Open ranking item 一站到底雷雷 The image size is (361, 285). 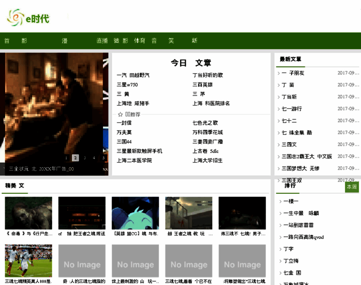click(x=298, y=225)
